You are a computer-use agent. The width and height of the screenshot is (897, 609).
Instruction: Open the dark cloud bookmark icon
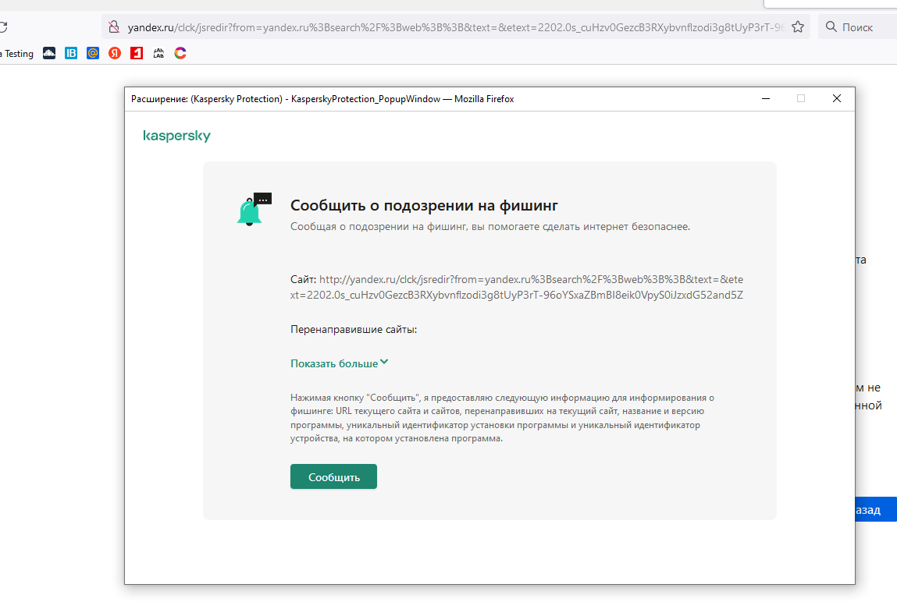pos(49,53)
